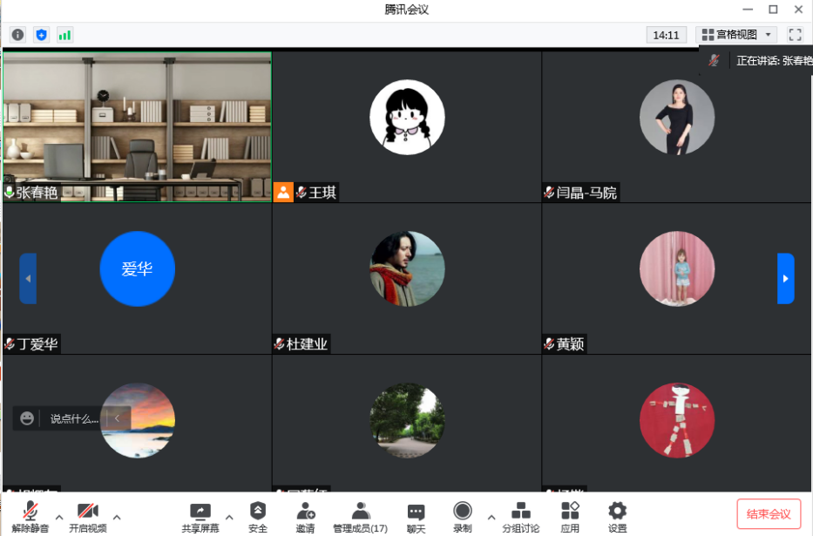The image size is (813, 536).
Task: Expand audio options arrow beside 解除静音
Action: tap(59, 516)
